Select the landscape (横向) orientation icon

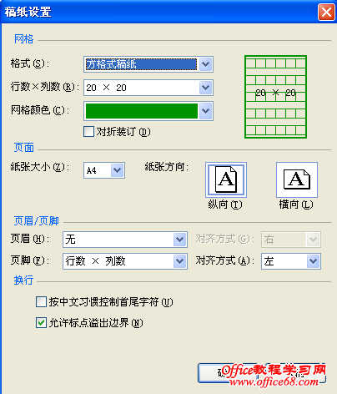[297, 180]
